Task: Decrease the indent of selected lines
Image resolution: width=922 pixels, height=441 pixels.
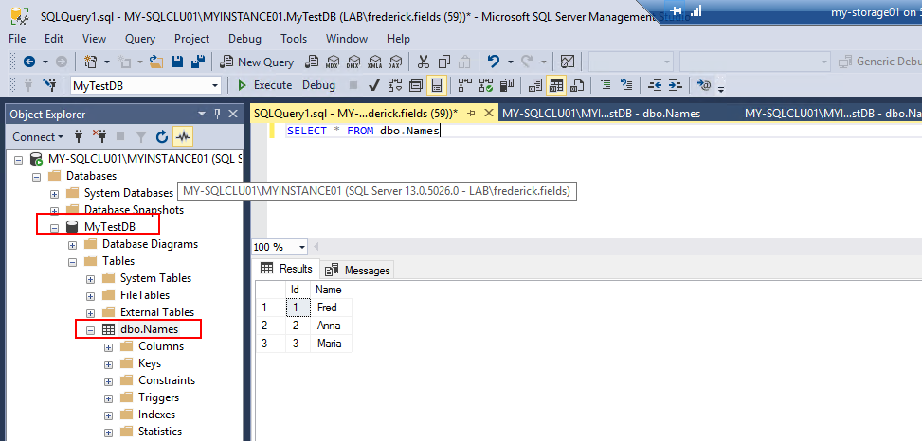Action: pos(655,86)
